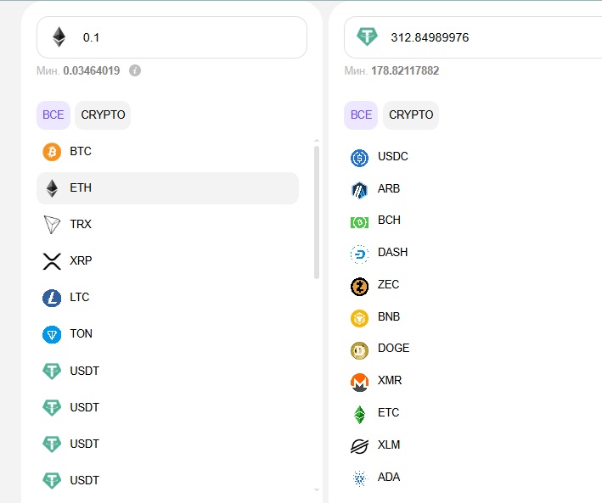This screenshot has width=602, height=503.
Task: Select the right panel ВСЕ tab
Action: (x=362, y=115)
